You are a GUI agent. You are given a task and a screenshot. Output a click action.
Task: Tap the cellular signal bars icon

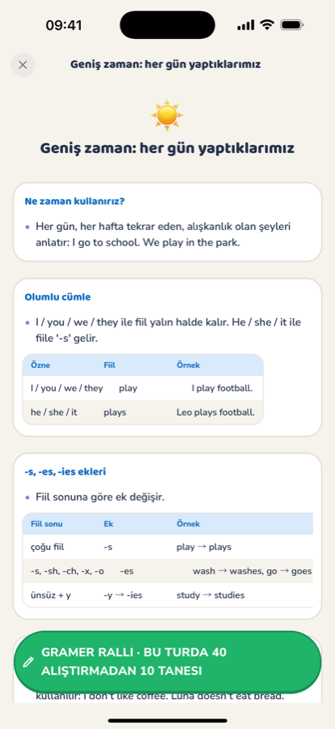point(246,25)
